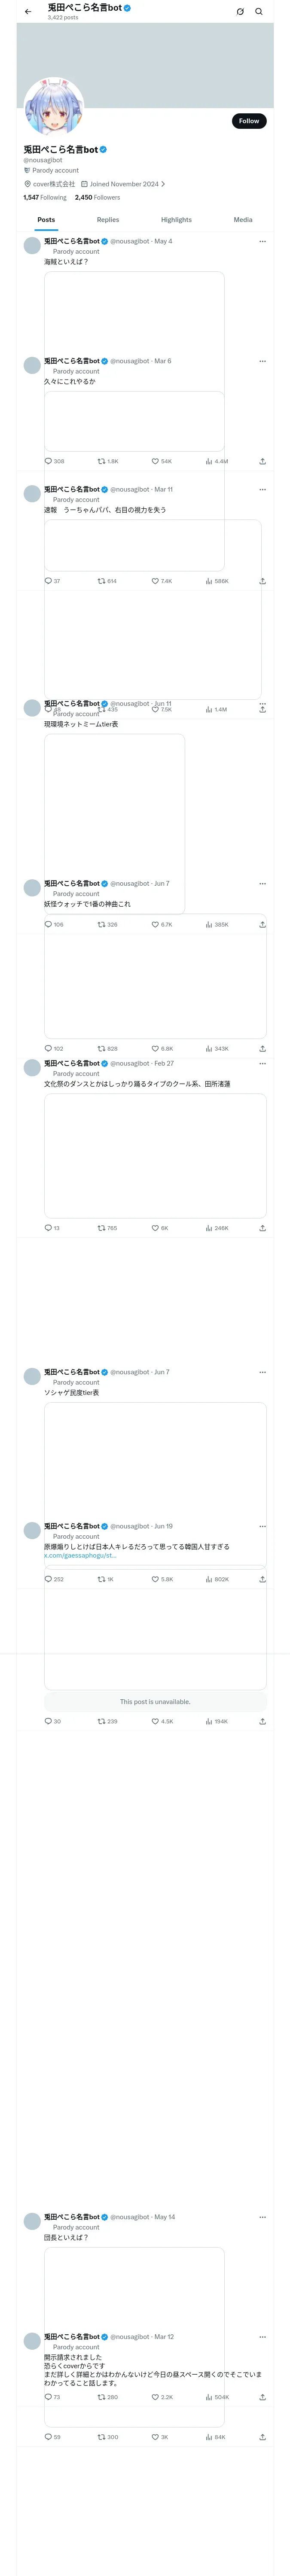
Task: Open the Media tab
Action: [243, 220]
